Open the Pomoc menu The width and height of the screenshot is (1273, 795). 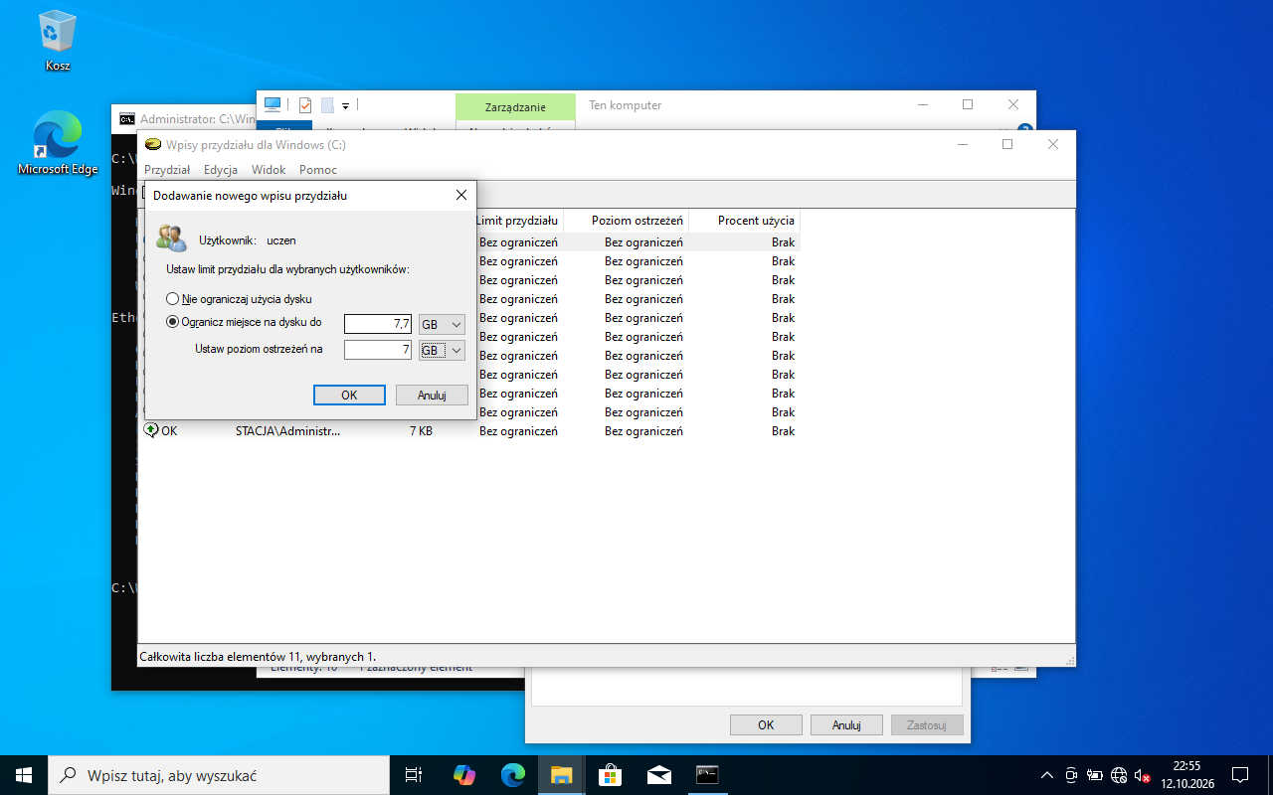[318, 170]
